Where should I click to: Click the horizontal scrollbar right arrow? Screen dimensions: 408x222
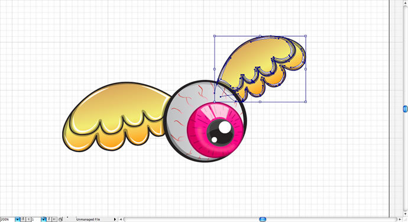point(400,220)
